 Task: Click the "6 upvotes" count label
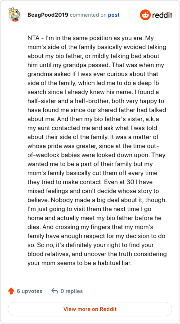[29, 291]
